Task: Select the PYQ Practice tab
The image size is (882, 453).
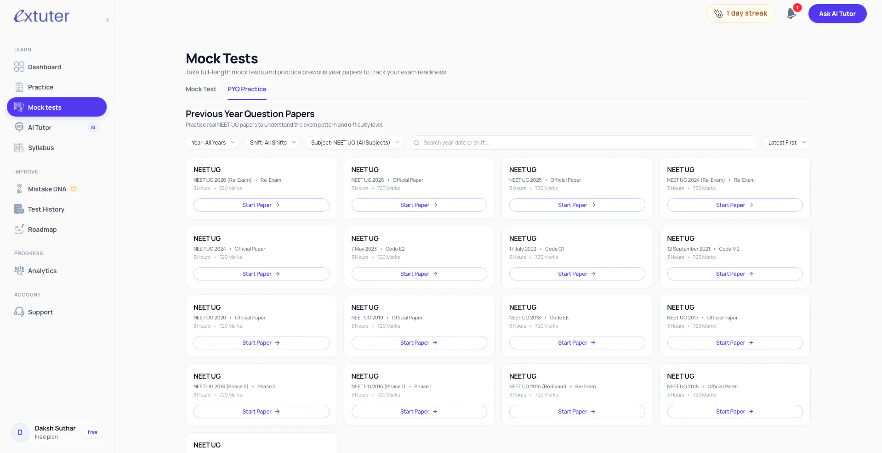Action: click(x=247, y=89)
